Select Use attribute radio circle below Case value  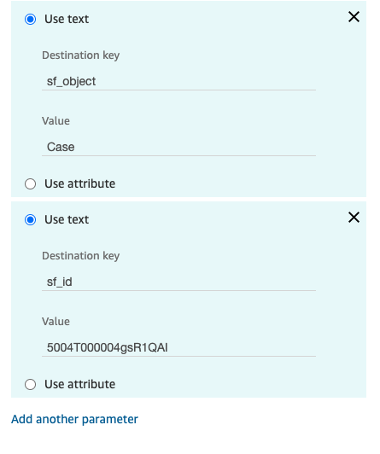click(x=31, y=183)
